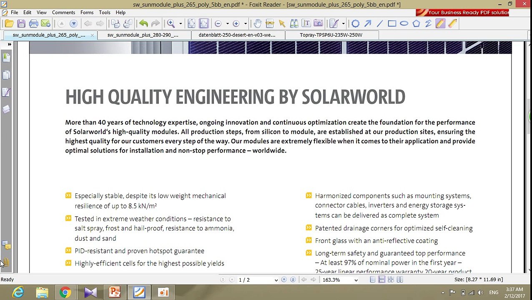Switch to Topray-TPSP6U-235W-250W tab

coord(331,35)
